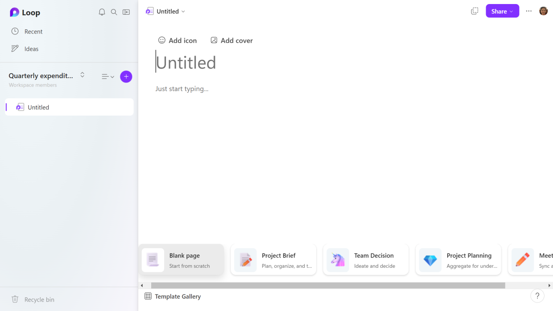Click the Help question mark button
The height and width of the screenshot is (311, 553).
(537, 296)
